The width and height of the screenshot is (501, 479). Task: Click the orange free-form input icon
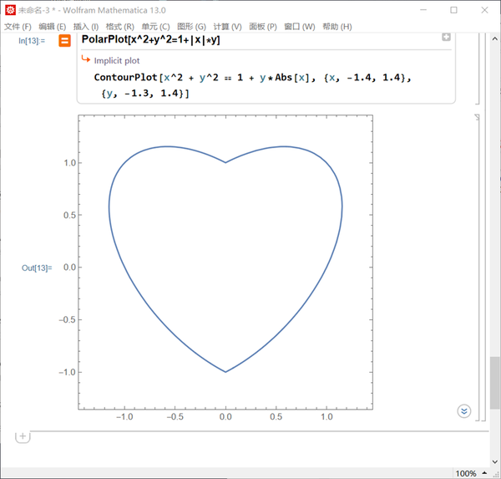(x=64, y=41)
